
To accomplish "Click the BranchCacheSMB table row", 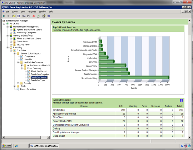I will click(x=118, y=121).
